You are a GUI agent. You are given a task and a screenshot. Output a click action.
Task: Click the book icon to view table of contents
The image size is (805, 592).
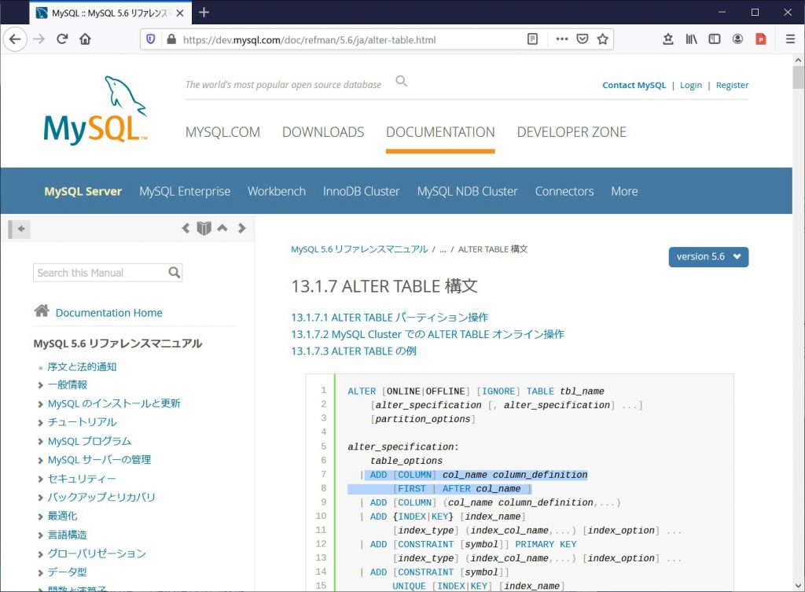click(204, 228)
